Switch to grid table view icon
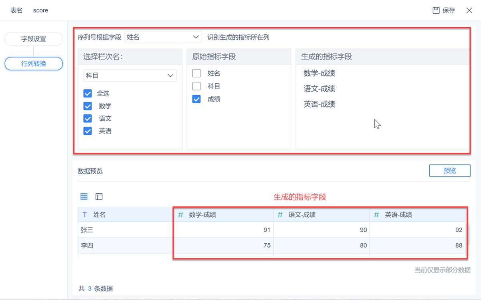The width and height of the screenshot is (481, 300). 84,196
